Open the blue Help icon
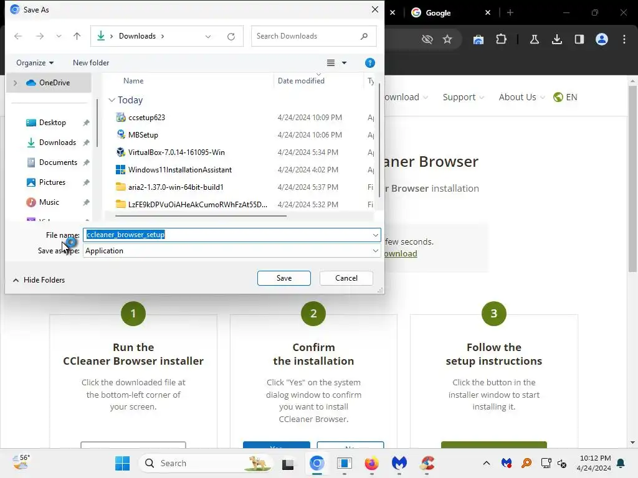 370,63
